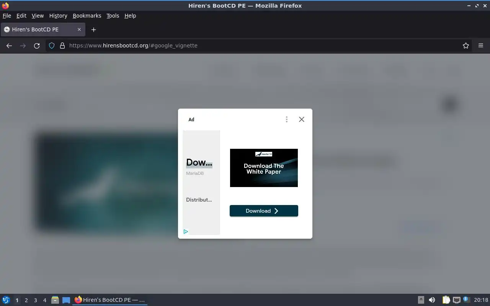490x306 pixels.
Task: Open the Firefox hamburger menu
Action: point(481,46)
